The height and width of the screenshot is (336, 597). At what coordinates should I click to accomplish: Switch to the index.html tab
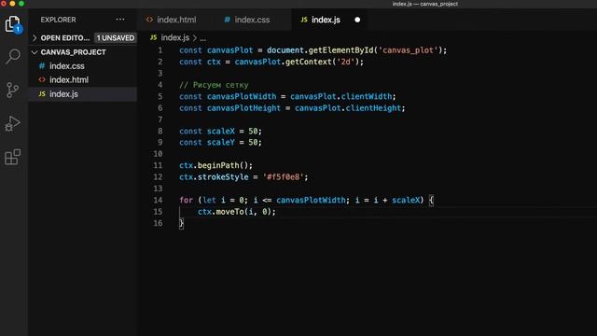(x=176, y=20)
